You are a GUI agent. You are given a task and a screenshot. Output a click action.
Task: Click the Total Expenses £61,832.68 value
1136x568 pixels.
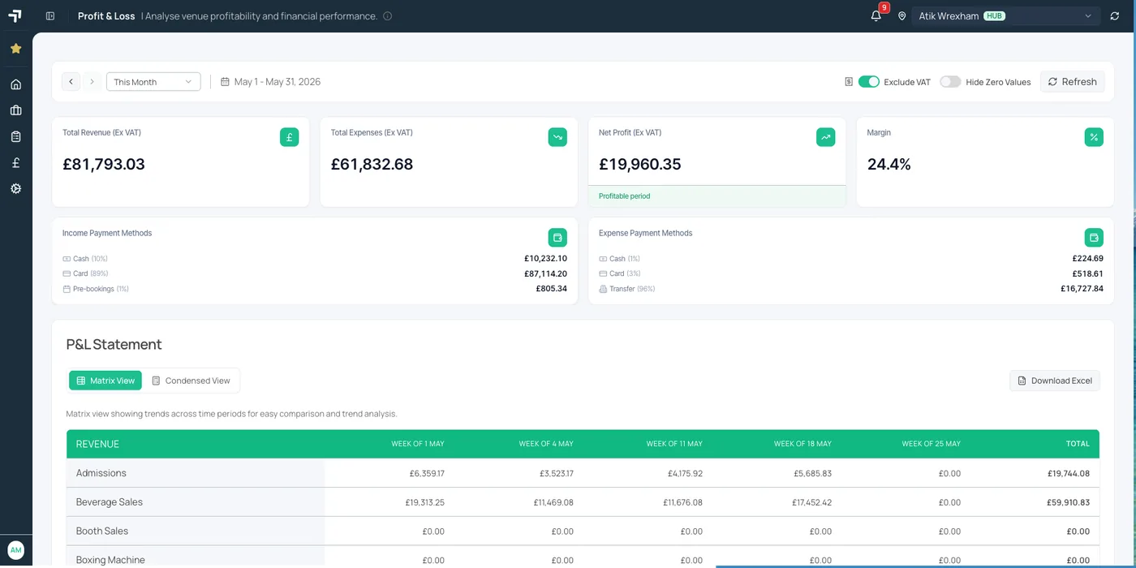[372, 164]
